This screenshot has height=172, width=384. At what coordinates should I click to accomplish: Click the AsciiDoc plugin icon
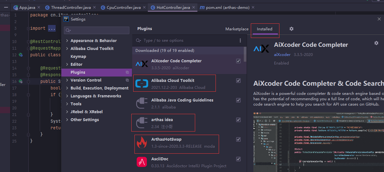(x=142, y=162)
